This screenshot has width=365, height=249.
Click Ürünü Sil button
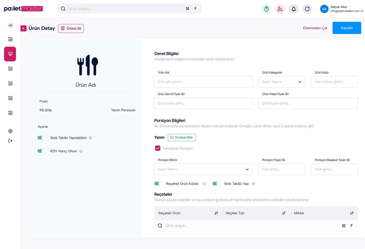pos(71,28)
